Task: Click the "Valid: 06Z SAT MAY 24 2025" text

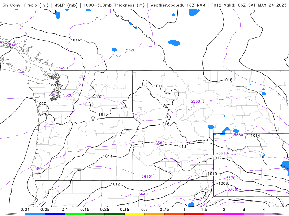Action: (255, 5)
